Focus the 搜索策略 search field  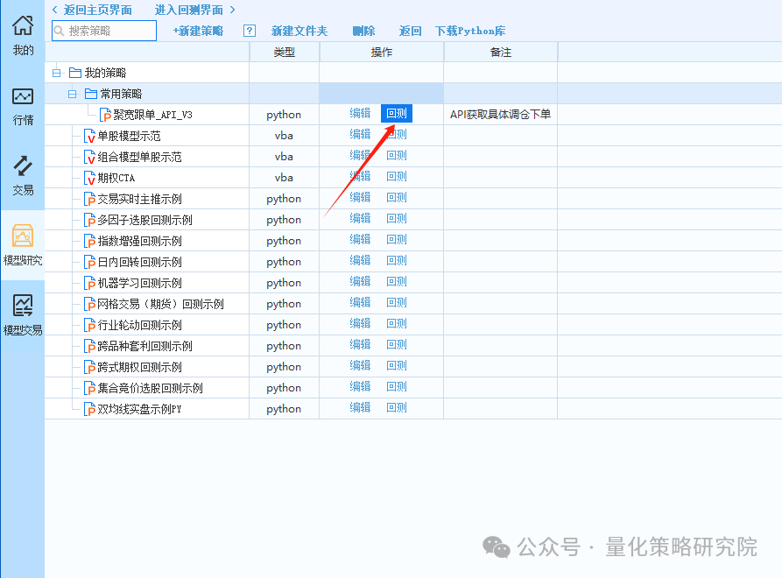[104, 31]
